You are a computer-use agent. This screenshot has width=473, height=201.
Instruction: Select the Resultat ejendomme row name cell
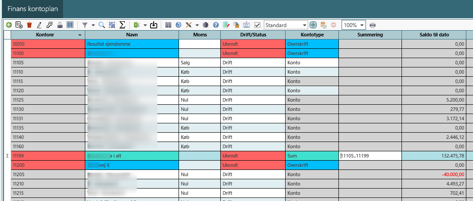(x=132, y=44)
